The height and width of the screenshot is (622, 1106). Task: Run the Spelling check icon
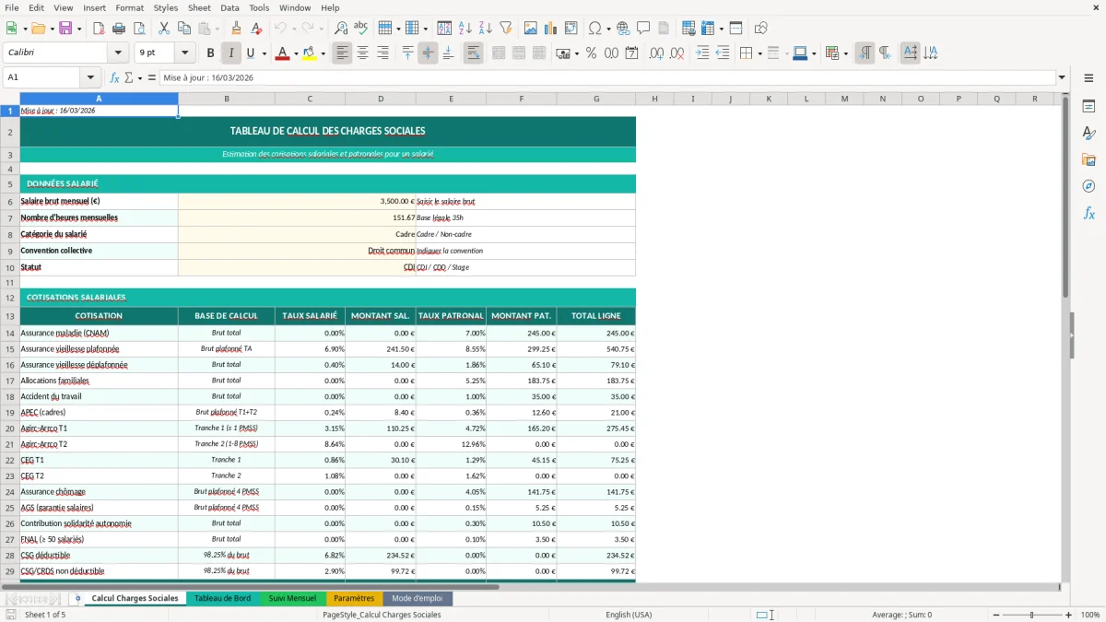(x=360, y=29)
